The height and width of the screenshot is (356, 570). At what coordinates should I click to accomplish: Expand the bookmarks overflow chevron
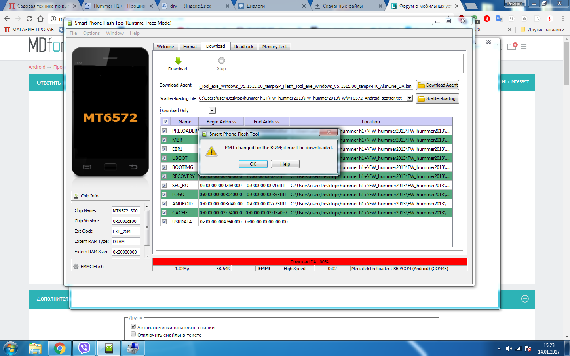pos(510,30)
